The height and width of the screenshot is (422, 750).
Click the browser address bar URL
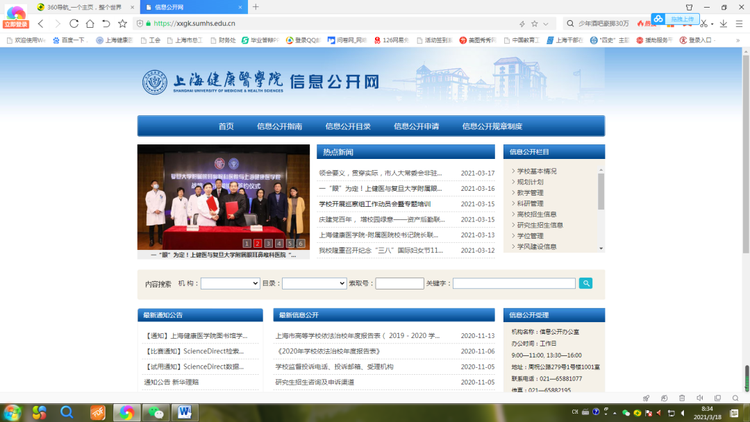pyautogui.click(x=194, y=24)
